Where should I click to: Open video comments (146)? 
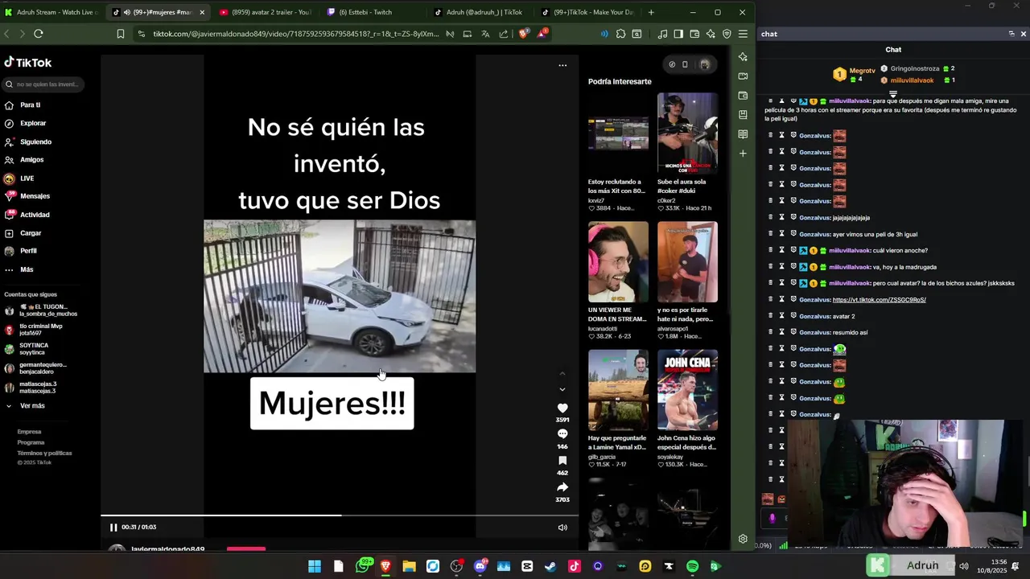[x=562, y=434]
